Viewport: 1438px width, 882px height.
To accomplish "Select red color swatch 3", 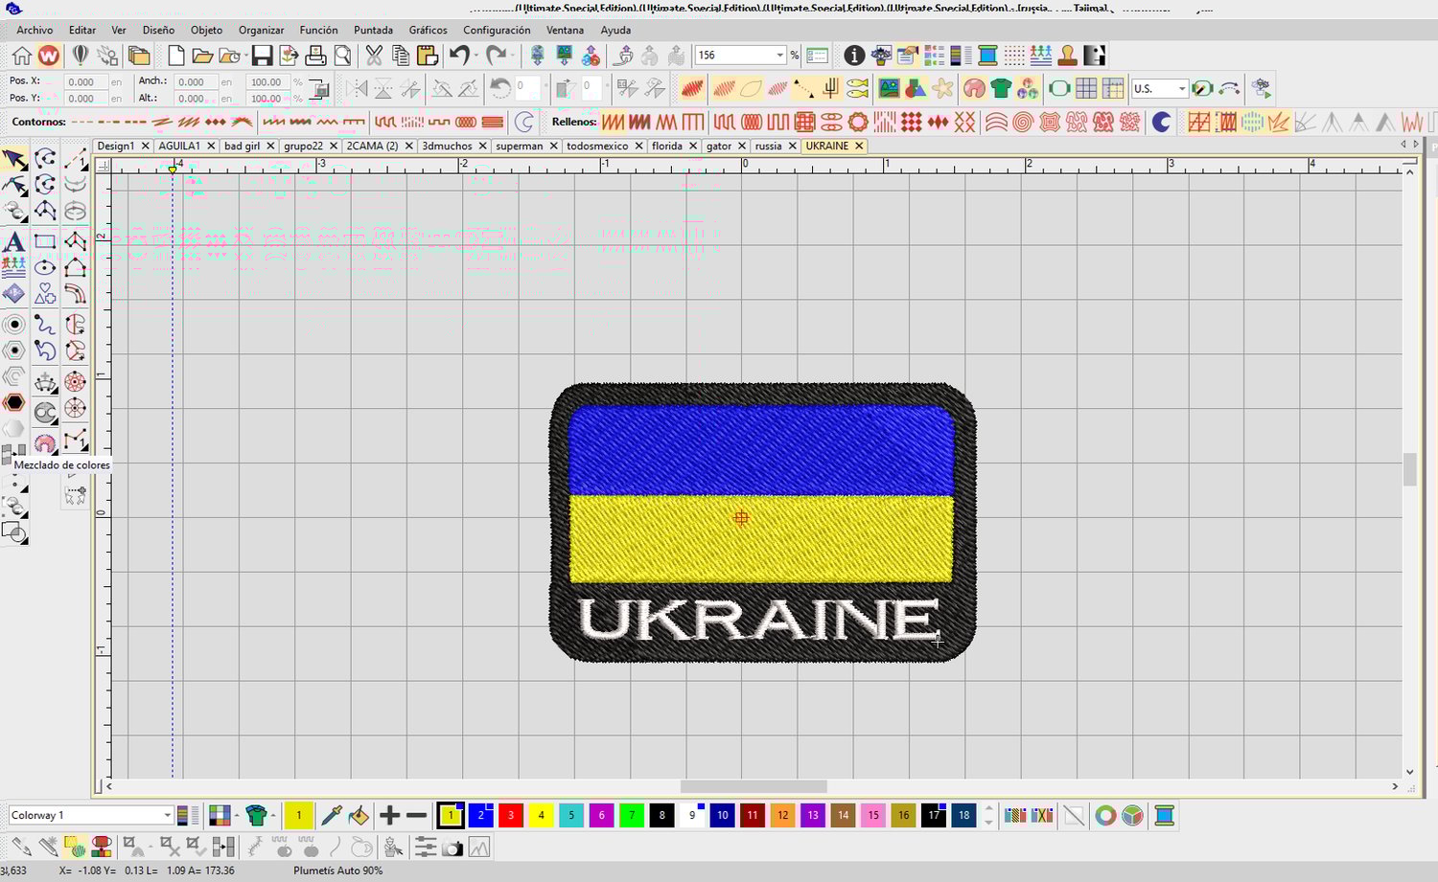I will pos(511,816).
